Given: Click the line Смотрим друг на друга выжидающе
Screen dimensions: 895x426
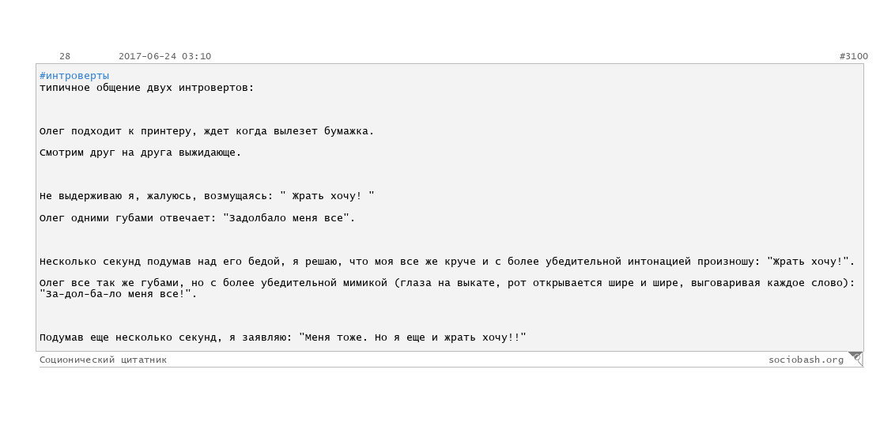Looking at the screenshot, I should coord(141,153).
